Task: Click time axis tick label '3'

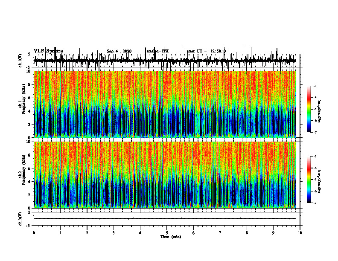Action: 114,233
